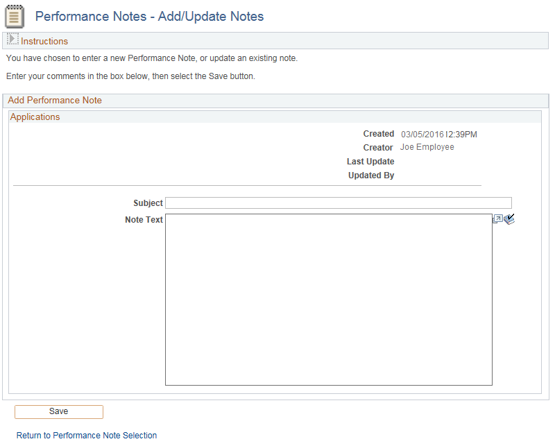The height and width of the screenshot is (446, 555).
Task: Click the Note Text label
Action: 144,220
